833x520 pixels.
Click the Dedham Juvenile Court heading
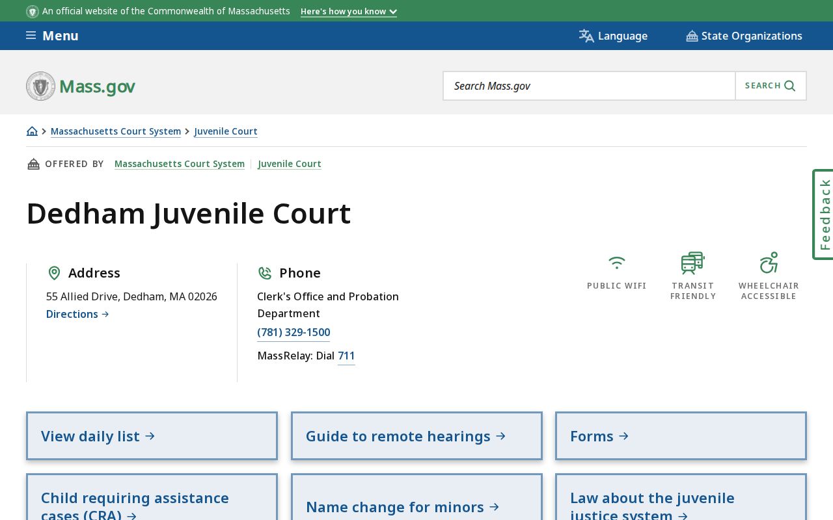point(189,213)
